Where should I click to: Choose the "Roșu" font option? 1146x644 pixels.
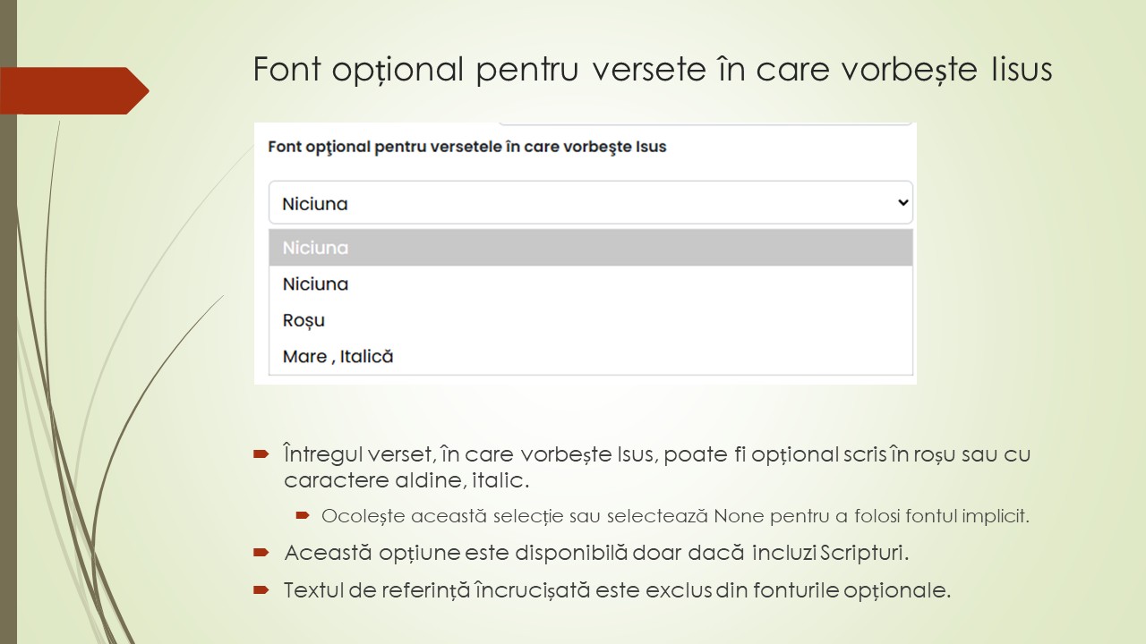pyautogui.click(x=590, y=320)
